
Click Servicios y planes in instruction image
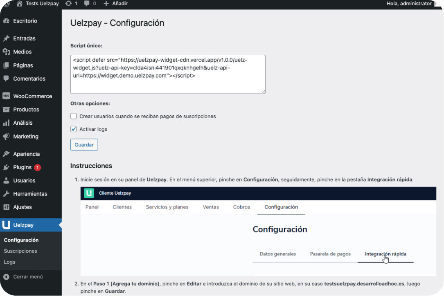point(167,207)
